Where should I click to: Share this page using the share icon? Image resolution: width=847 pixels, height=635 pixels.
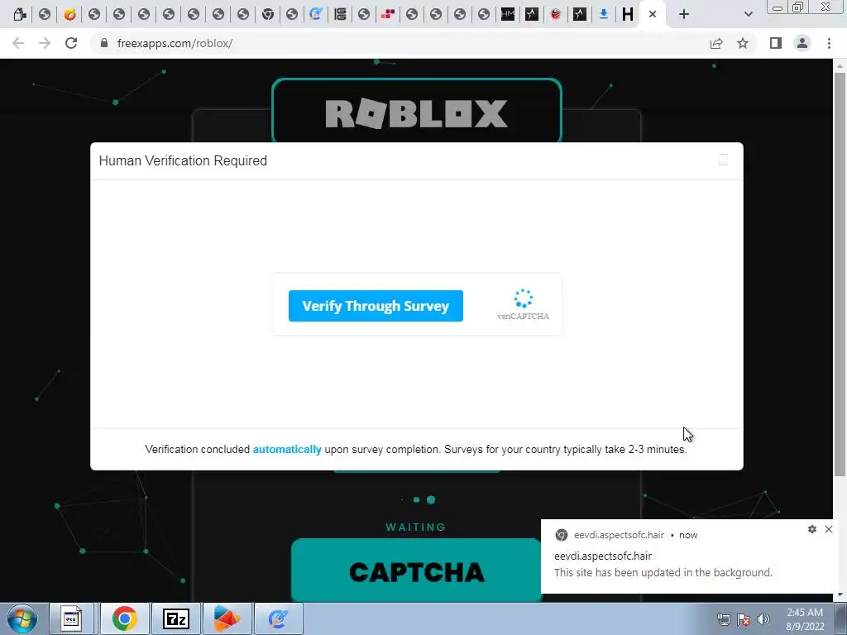pos(716,43)
